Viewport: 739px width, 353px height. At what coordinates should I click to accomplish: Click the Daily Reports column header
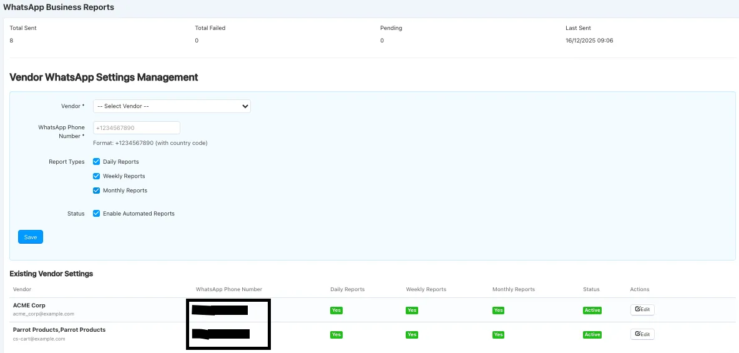348,289
